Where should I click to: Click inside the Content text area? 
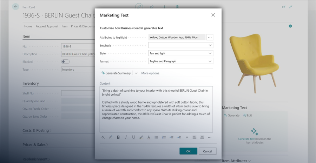(156, 109)
